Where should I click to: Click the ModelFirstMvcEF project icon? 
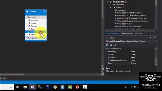coord(111,2)
